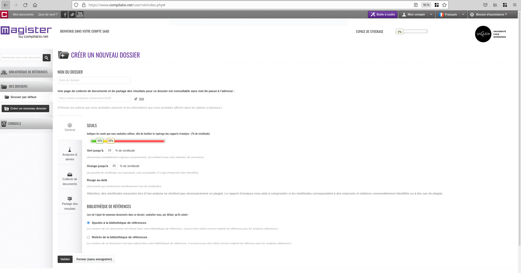Click the Compilatio red logo icon

click(4, 15)
